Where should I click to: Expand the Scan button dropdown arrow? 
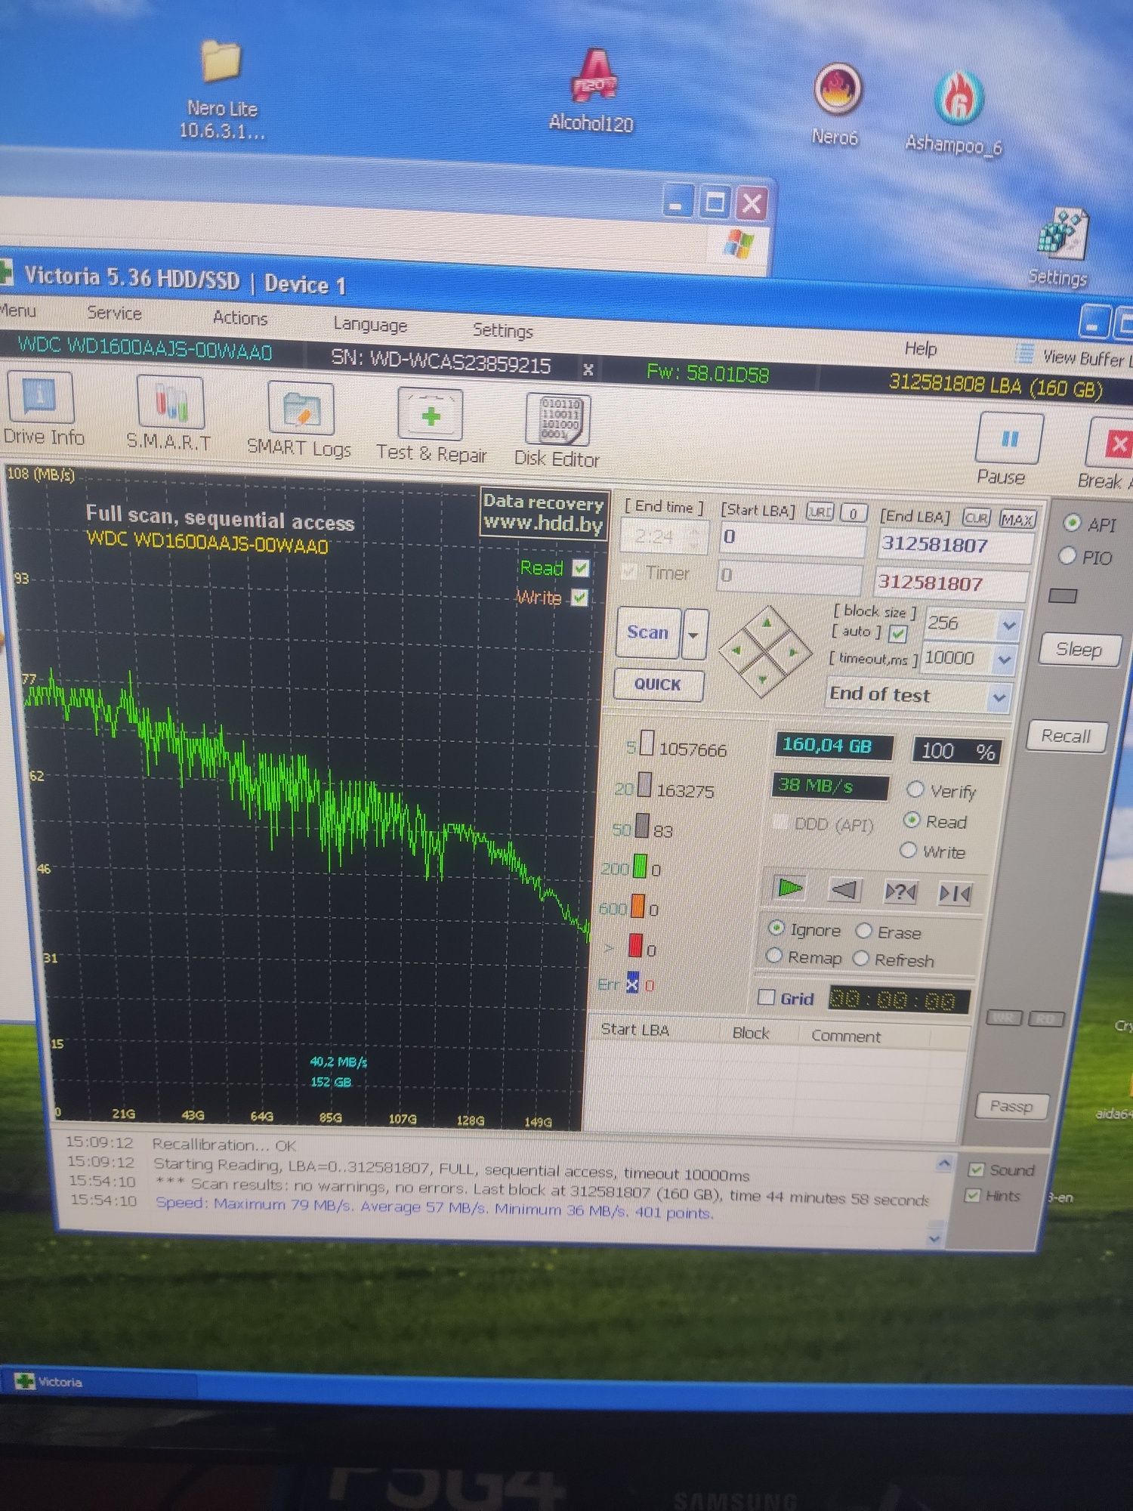coord(693,634)
